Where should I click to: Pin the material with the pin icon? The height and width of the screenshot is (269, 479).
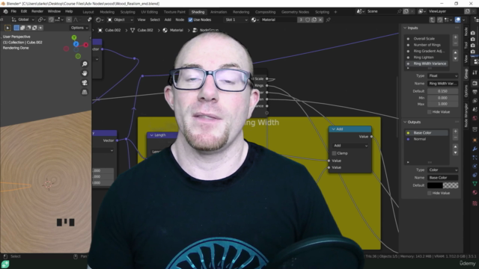pyautogui.click(x=329, y=20)
